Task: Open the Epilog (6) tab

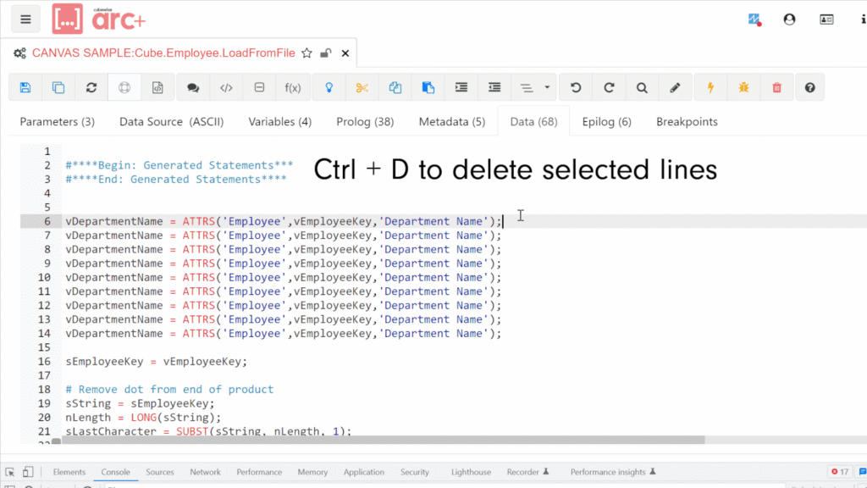Action: (606, 122)
